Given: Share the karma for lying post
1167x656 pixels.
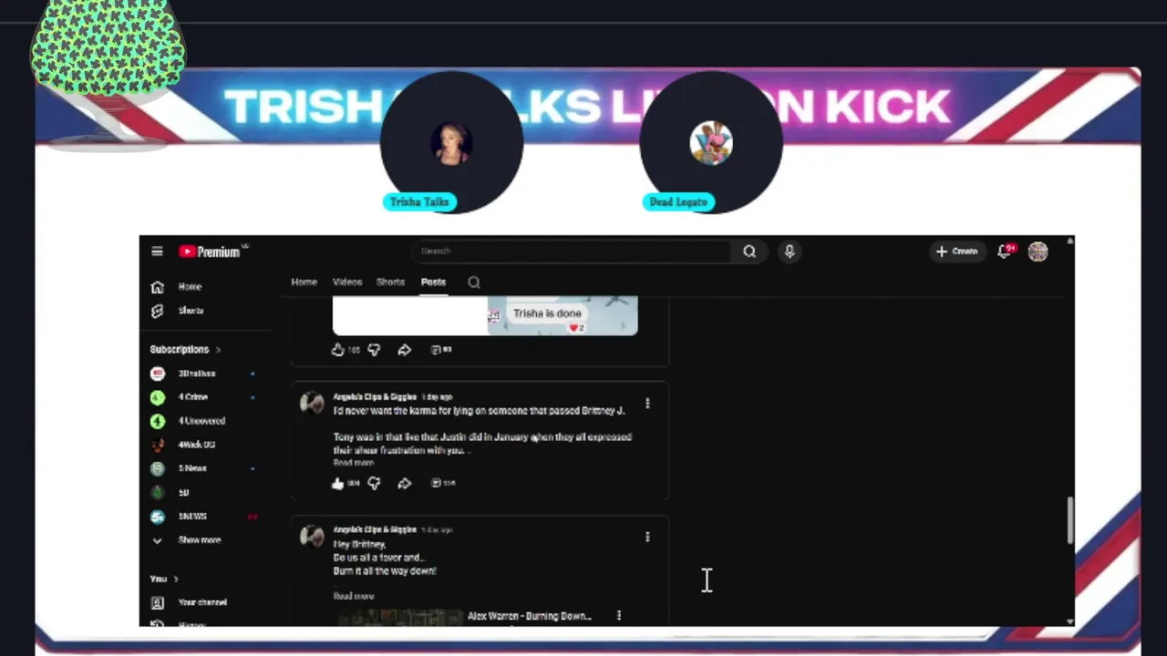Looking at the screenshot, I should pyautogui.click(x=405, y=484).
